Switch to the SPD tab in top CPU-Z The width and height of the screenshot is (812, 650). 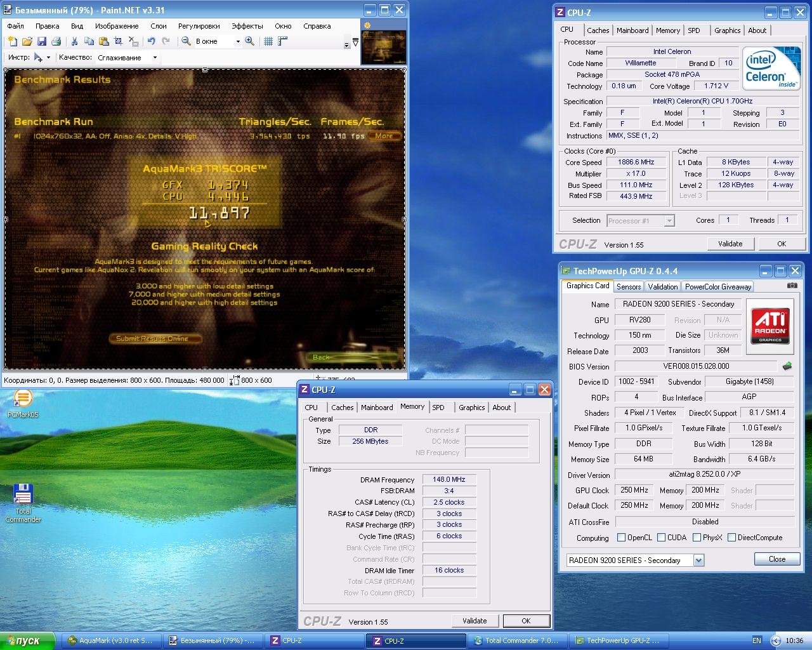pyautogui.click(x=694, y=30)
